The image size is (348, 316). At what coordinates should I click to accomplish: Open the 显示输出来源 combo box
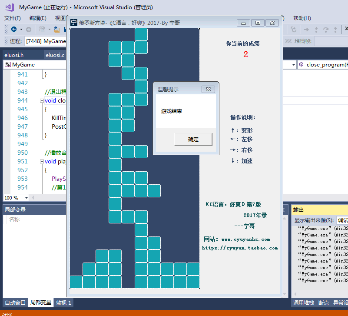(x=342, y=220)
